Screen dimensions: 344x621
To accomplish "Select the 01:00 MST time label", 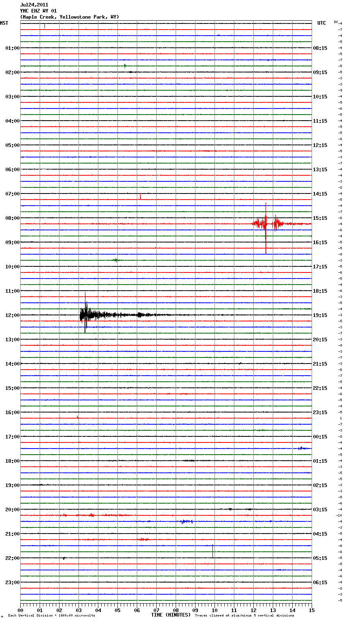I will [x=13, y=48].
